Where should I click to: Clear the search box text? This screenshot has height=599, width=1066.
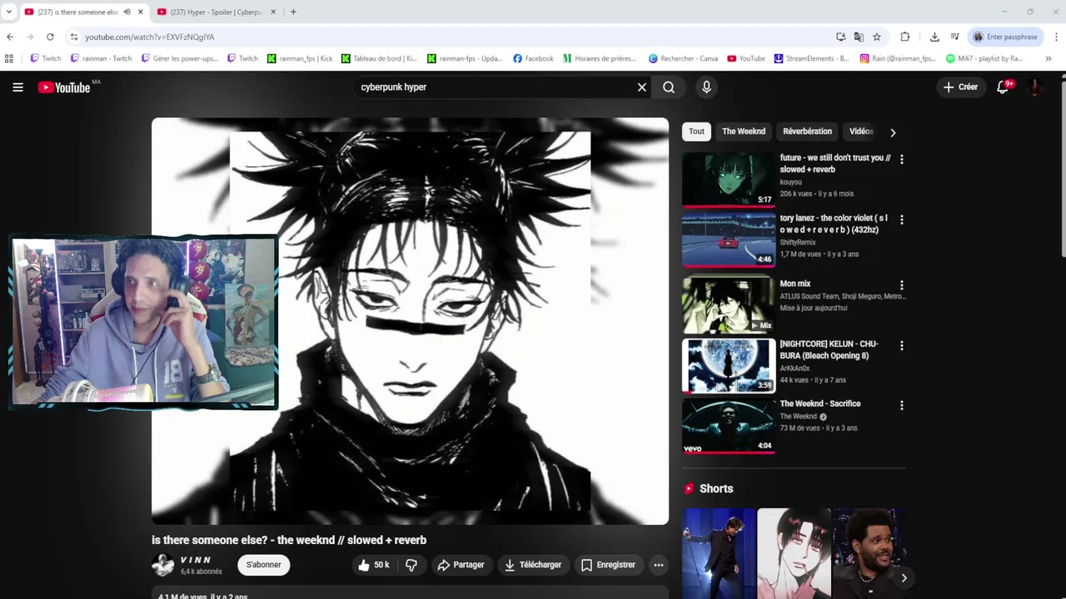tap(642, 87)
